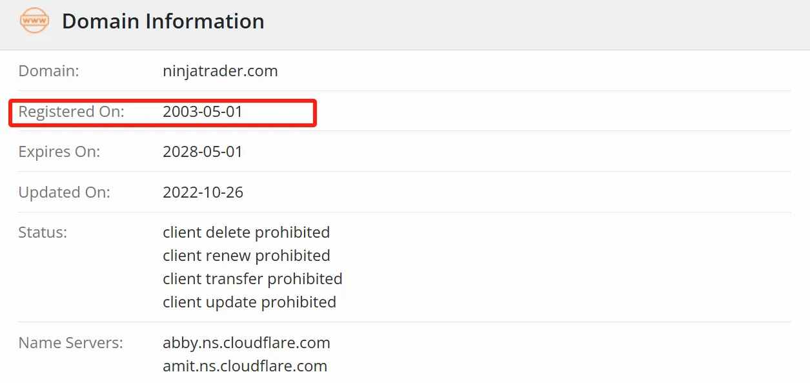Viewport: 810px width, 383px height.
Task: Click the client renew prohibited status
Action: pos(246,256)
